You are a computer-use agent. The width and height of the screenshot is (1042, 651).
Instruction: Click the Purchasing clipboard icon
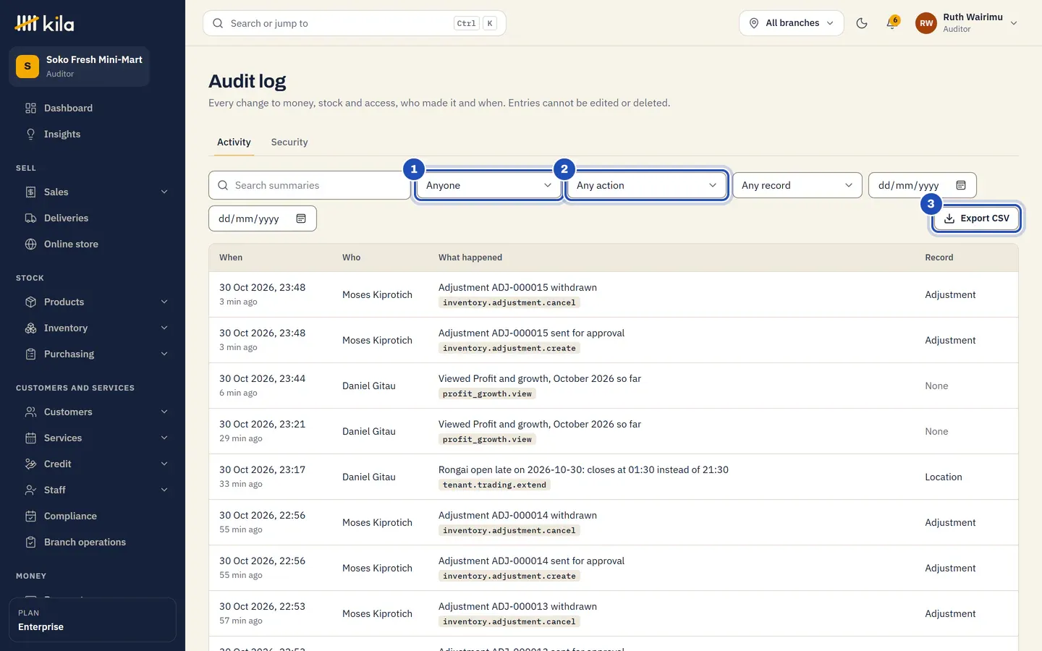tap(30, 354)
